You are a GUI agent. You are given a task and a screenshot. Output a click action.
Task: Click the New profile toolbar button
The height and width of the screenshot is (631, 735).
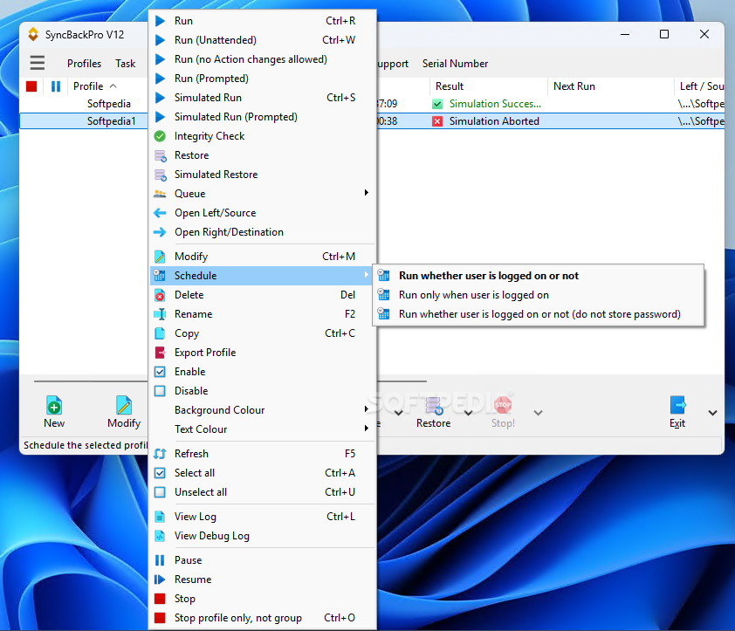click(x=54, y=412)
